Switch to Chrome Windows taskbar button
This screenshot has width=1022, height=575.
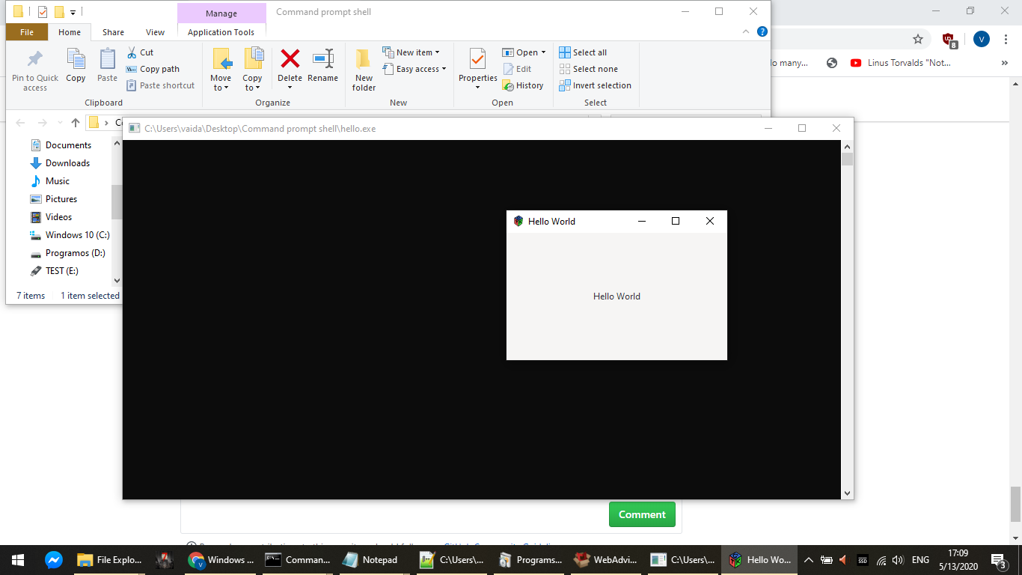tap(221, 559)
